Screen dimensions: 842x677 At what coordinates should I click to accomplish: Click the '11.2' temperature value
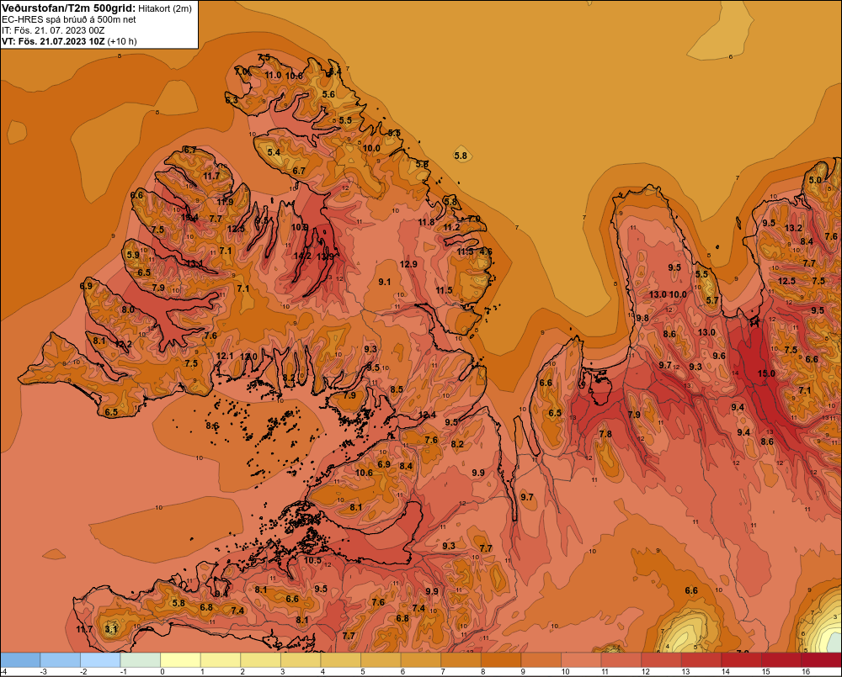click(451, 227)
